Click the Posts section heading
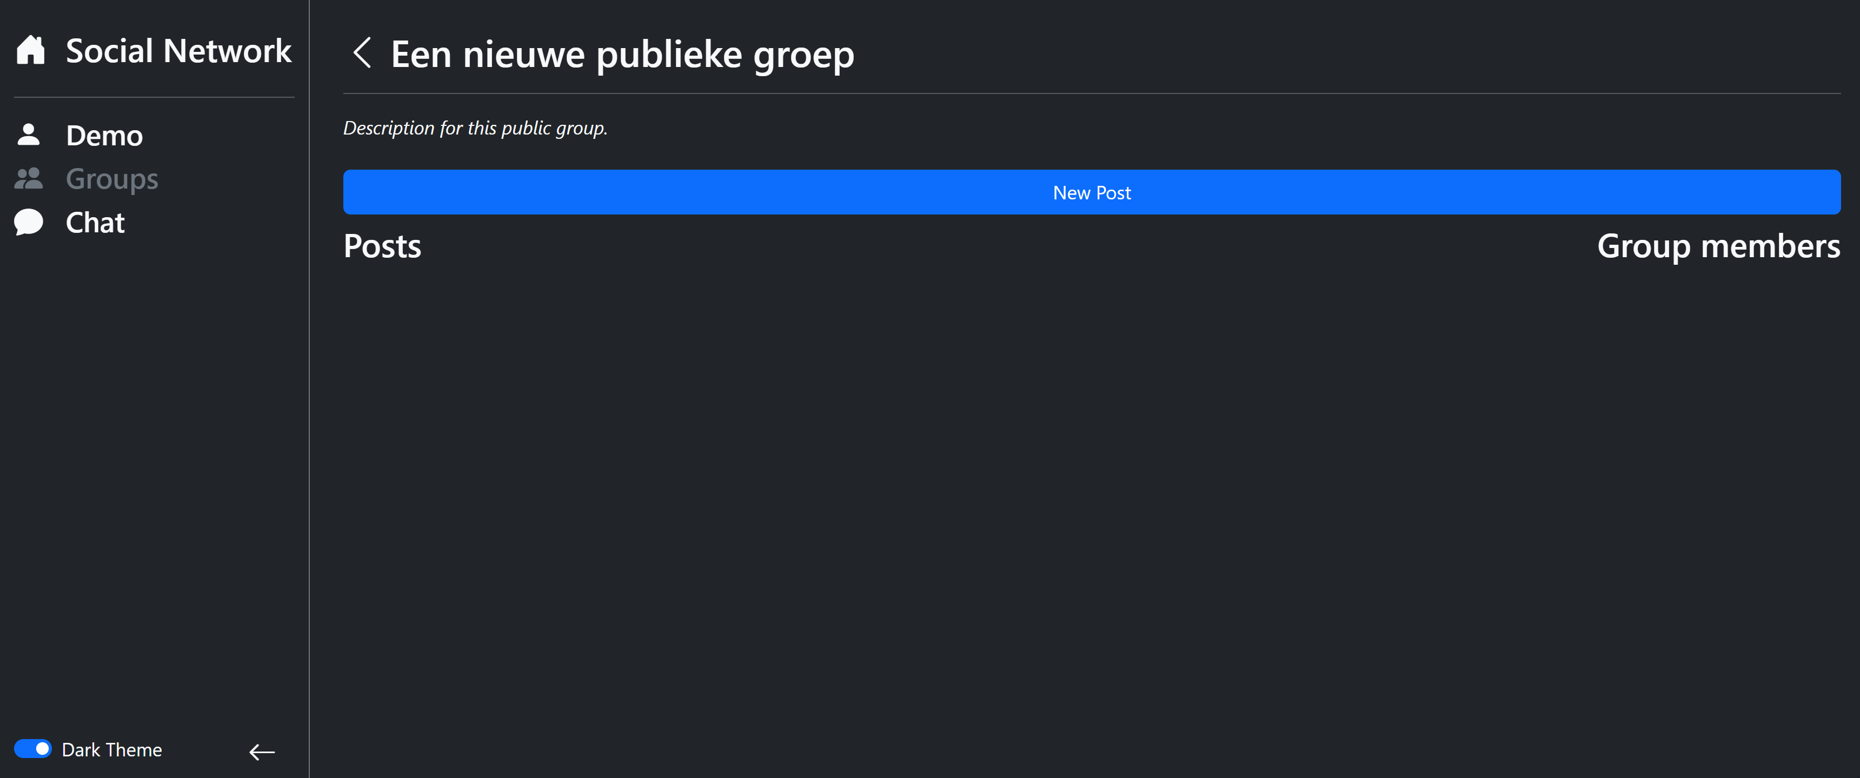Screen dimensions: 1860x778 click(x=382, y=246)
